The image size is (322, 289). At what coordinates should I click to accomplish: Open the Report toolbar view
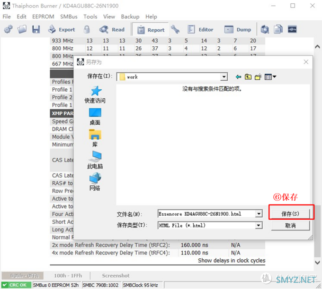[151, 30]
